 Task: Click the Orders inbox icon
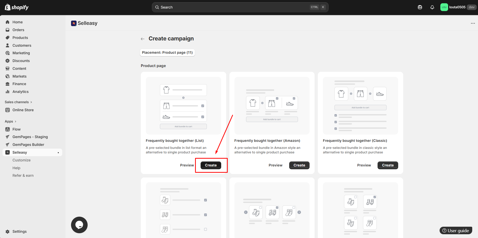tap(8, 30)
